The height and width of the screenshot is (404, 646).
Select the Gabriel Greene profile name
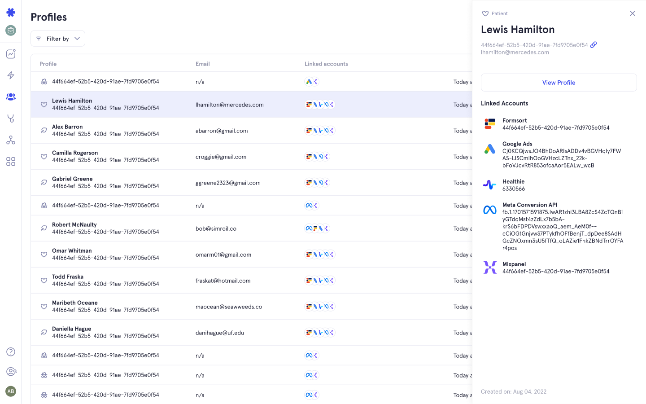tap(72, 179)
